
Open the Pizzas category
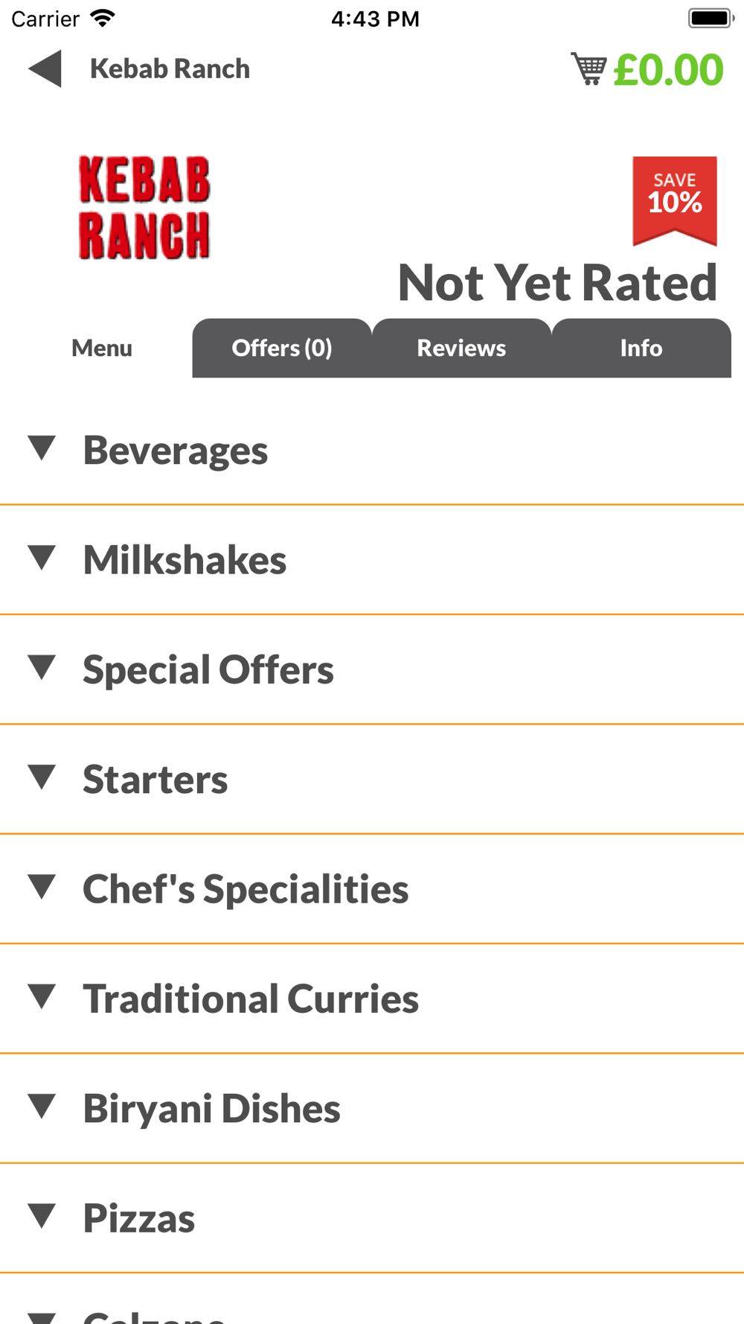[x=372, y=1218]
